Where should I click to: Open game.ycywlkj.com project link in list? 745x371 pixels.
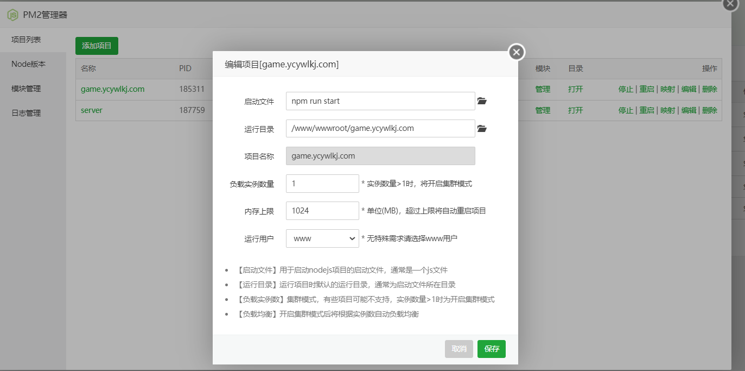coord(112,89)
